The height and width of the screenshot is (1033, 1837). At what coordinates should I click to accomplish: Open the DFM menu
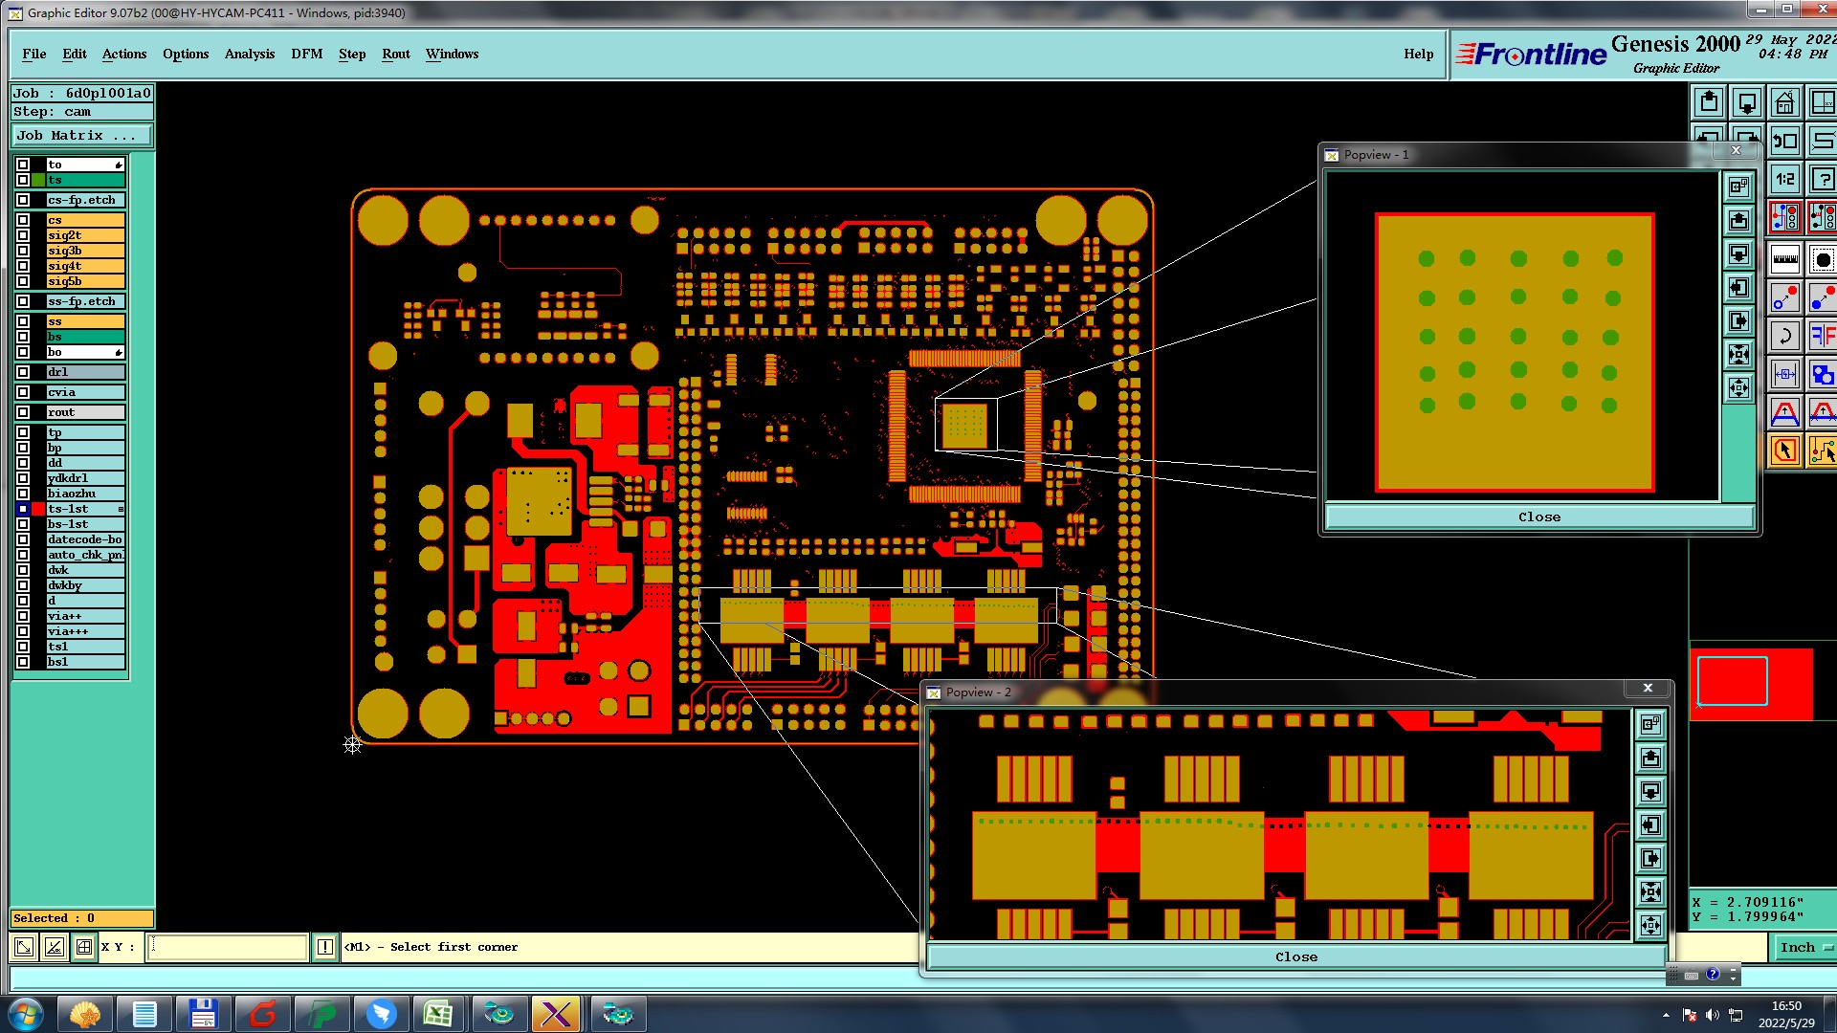[306, 55]
